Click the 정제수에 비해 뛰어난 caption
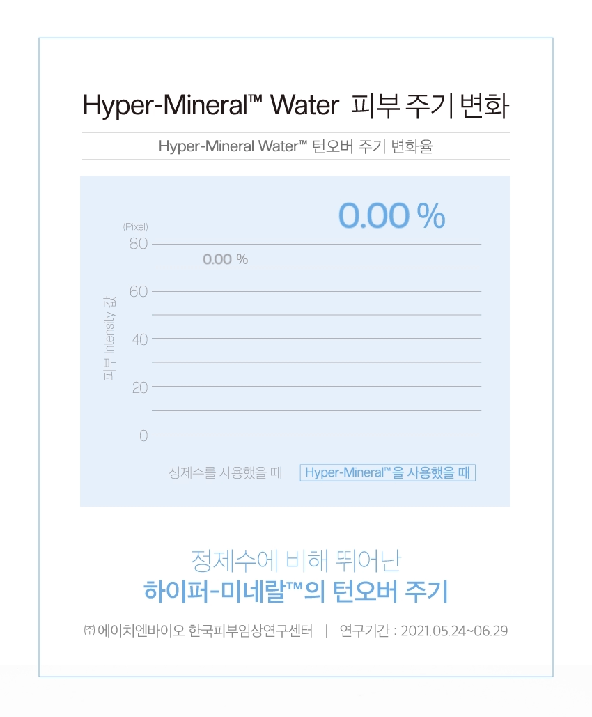Viewport: 592px width, 717px height. pos(296,560)
